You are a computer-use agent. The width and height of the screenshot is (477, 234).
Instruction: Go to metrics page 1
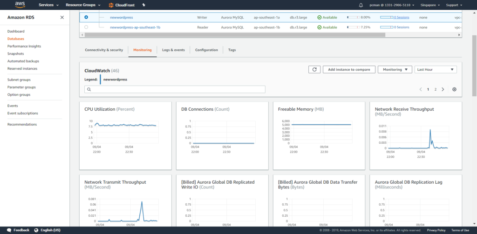428,89
